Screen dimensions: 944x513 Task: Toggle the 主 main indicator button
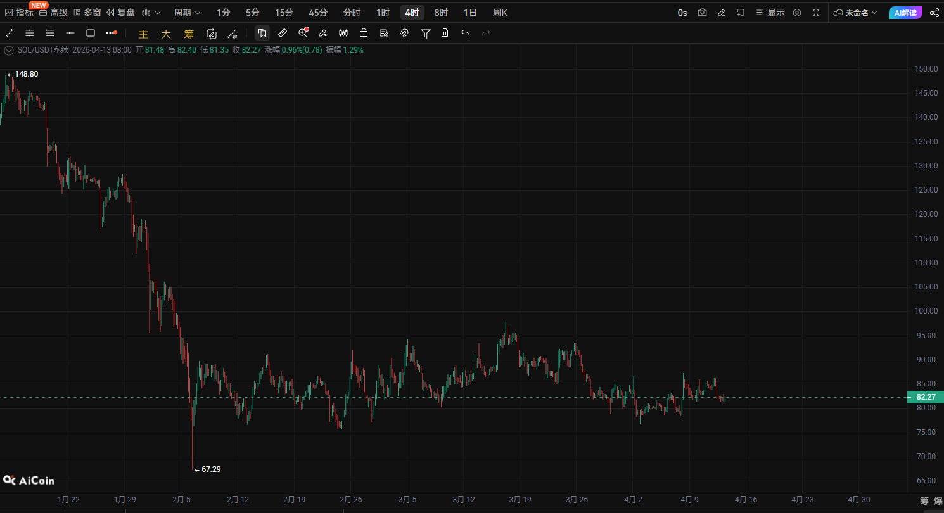pos(143,34)
